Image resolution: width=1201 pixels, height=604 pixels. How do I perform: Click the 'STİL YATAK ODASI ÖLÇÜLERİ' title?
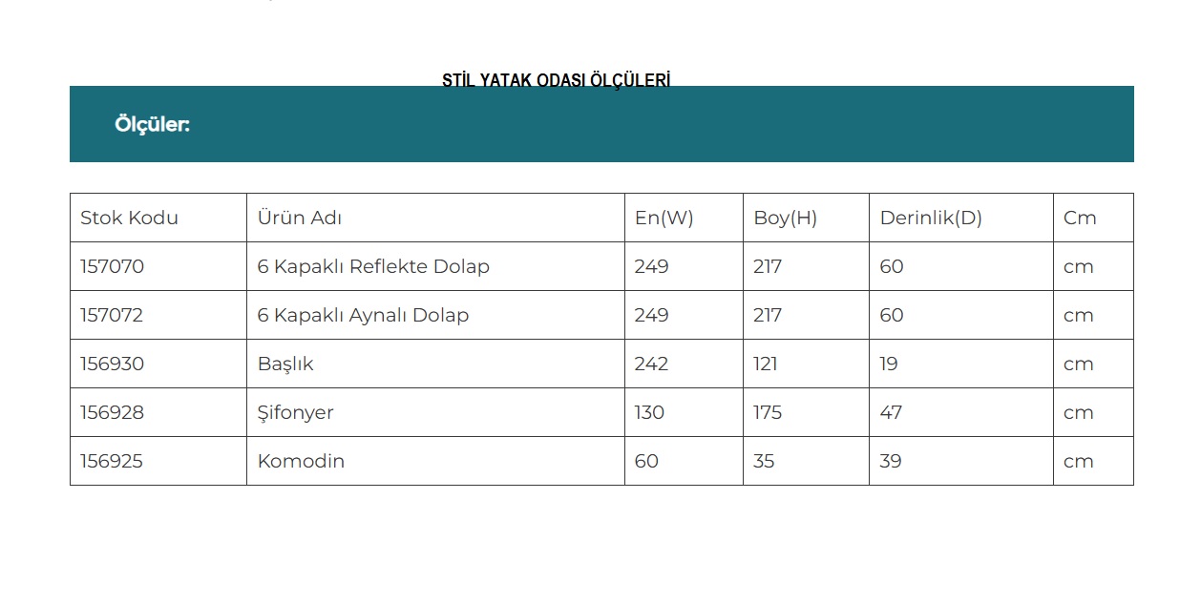556,80
